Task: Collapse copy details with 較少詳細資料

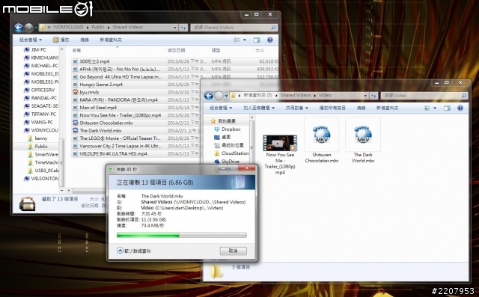Action: coord(134,251)
